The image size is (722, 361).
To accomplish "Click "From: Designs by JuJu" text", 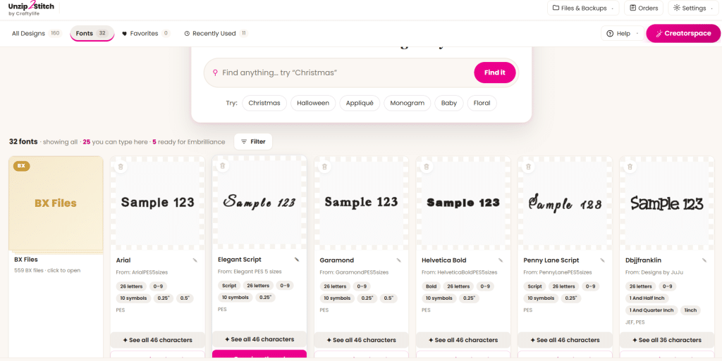I will (x=654, y=272).
